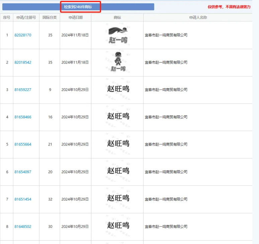The height and width of the screenshot is (244, 259).
Task: Click the 序号 column header
Action: [7, 17]
